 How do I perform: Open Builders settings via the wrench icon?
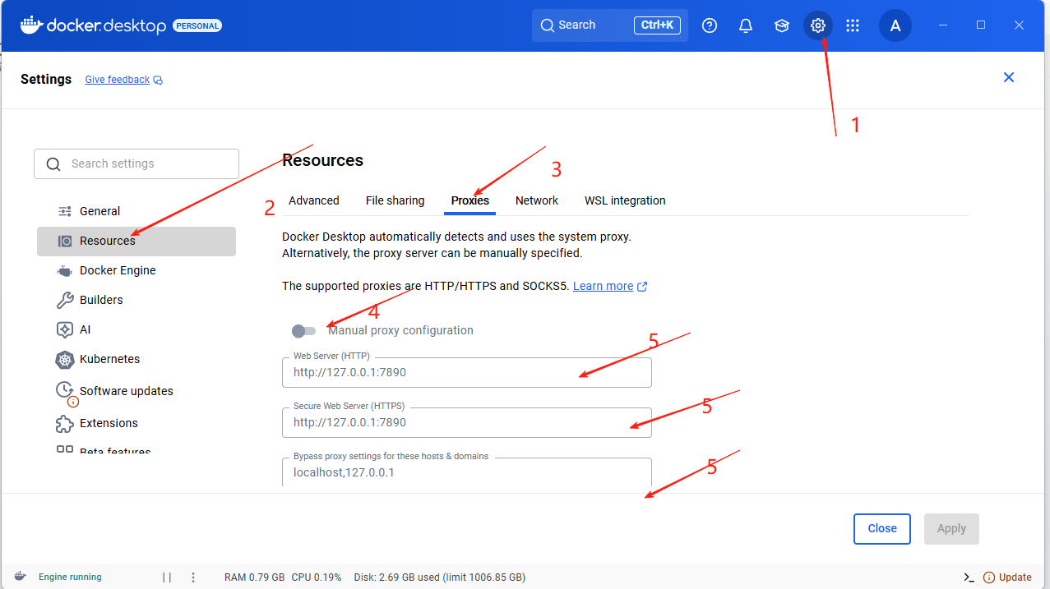pos(100,300)
